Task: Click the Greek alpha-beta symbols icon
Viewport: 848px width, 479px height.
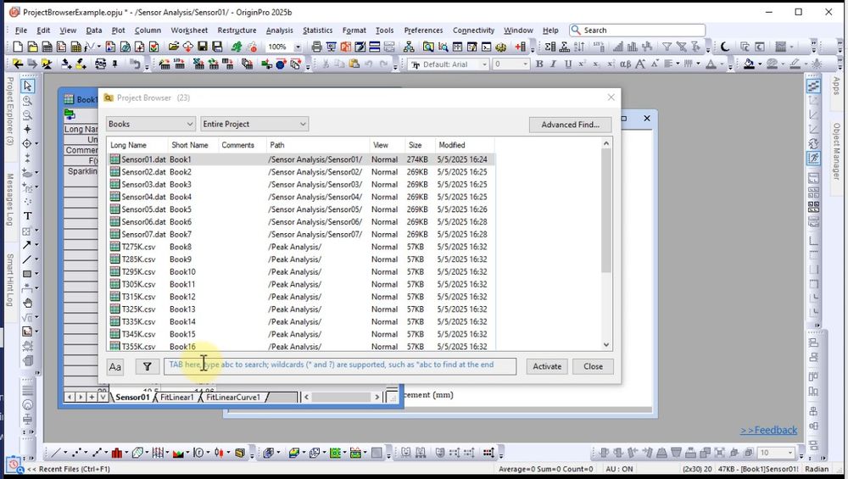Action: [625, 64]
